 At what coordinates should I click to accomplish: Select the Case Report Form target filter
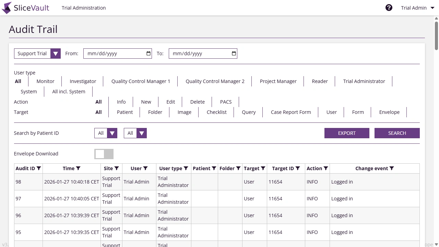pyautogui.click(x=291, y=112)
